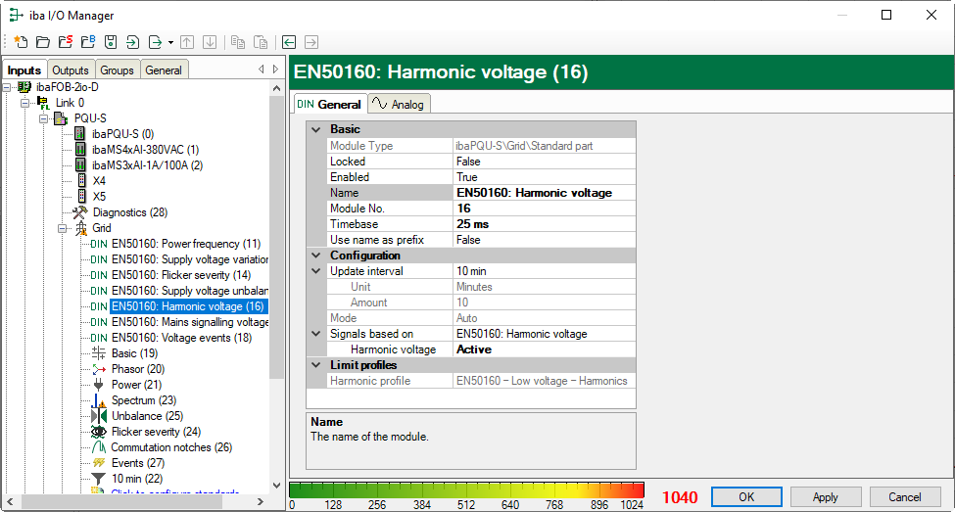The image size is (955, 512).
Task: Select the Diagnostics (28) hammer icon
Action: (x=80, y=212)
